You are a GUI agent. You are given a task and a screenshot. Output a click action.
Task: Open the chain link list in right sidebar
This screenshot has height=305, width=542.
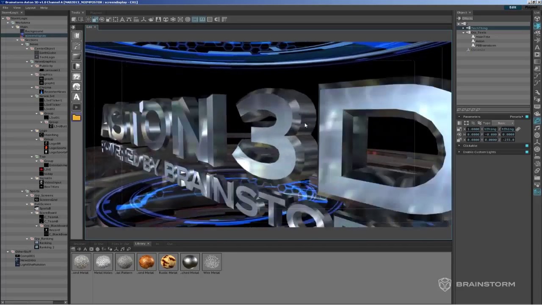pos(537,170)
